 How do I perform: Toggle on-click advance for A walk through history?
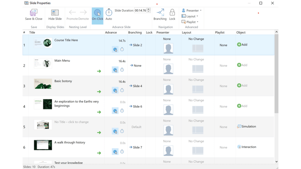coord(115,152)
